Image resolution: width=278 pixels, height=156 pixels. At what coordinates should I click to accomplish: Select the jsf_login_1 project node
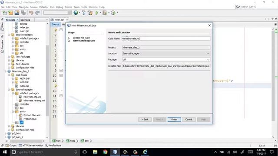click(x=17, y=137)
